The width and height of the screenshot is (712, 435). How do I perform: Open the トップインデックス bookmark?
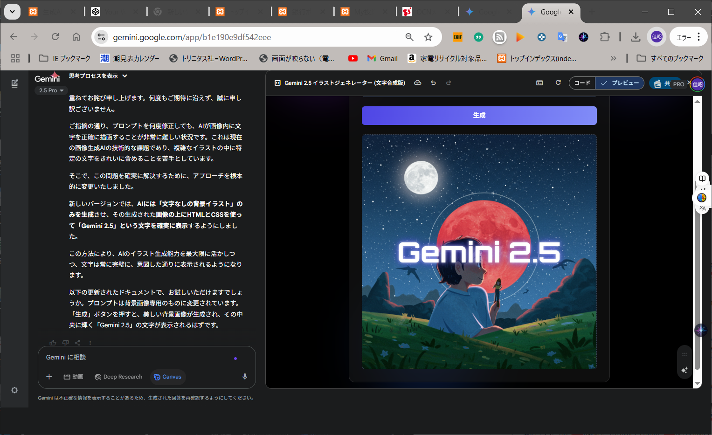[537, 58]
